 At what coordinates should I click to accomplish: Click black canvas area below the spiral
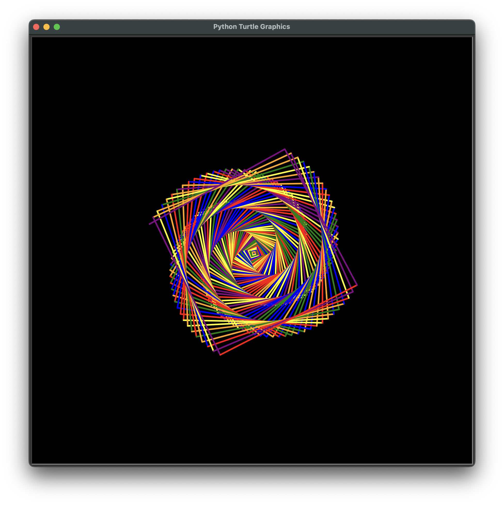coord(252,408)
